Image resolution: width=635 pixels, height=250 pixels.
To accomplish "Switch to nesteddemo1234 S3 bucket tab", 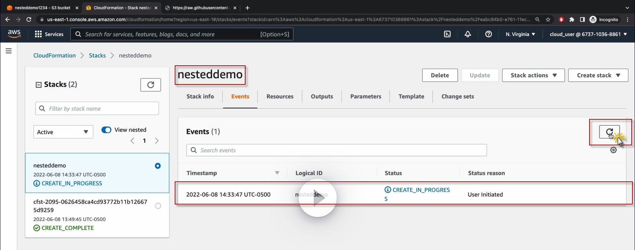I will coord(43,8).
